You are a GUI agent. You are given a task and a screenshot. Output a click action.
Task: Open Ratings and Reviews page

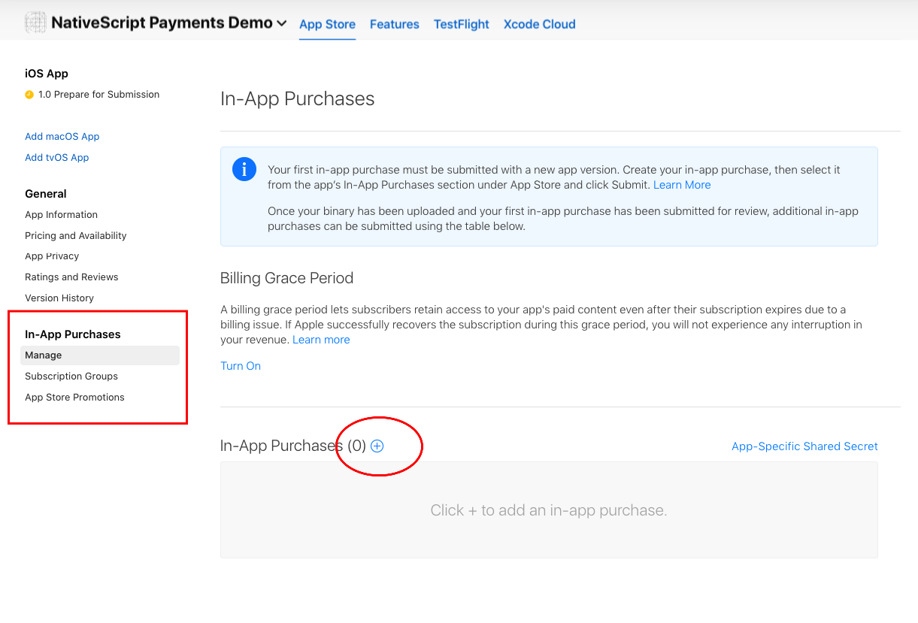coord(71,277)
